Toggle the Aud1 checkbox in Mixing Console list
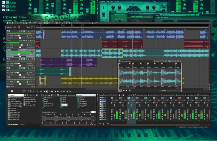Screen dimensions: 217x141 pos(100,98)
